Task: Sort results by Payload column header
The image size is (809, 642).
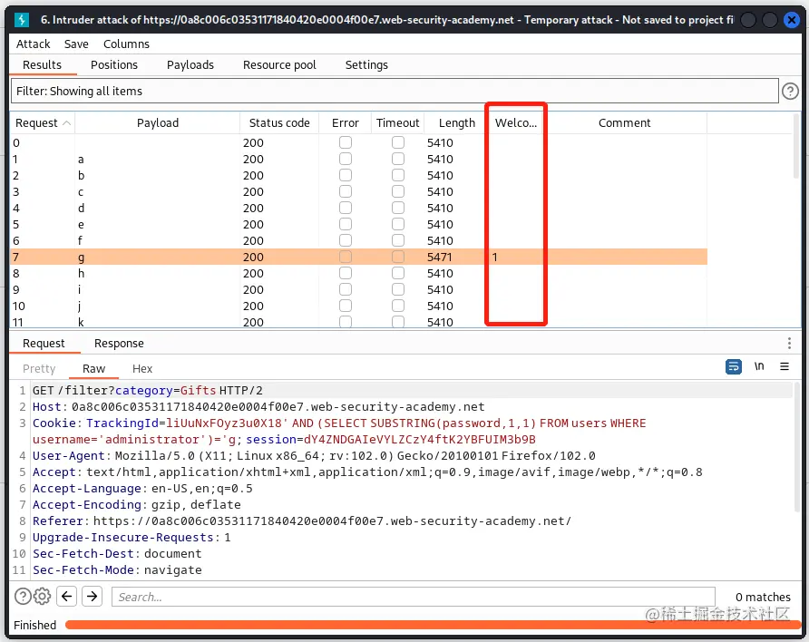Action: click(x=158, y=123)
